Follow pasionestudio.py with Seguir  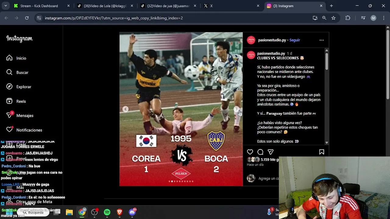pos(295,40)
